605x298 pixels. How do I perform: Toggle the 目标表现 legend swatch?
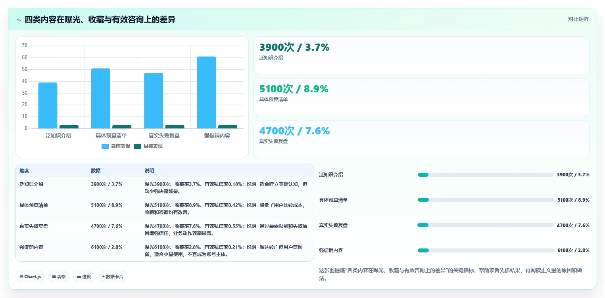[138, 146]
